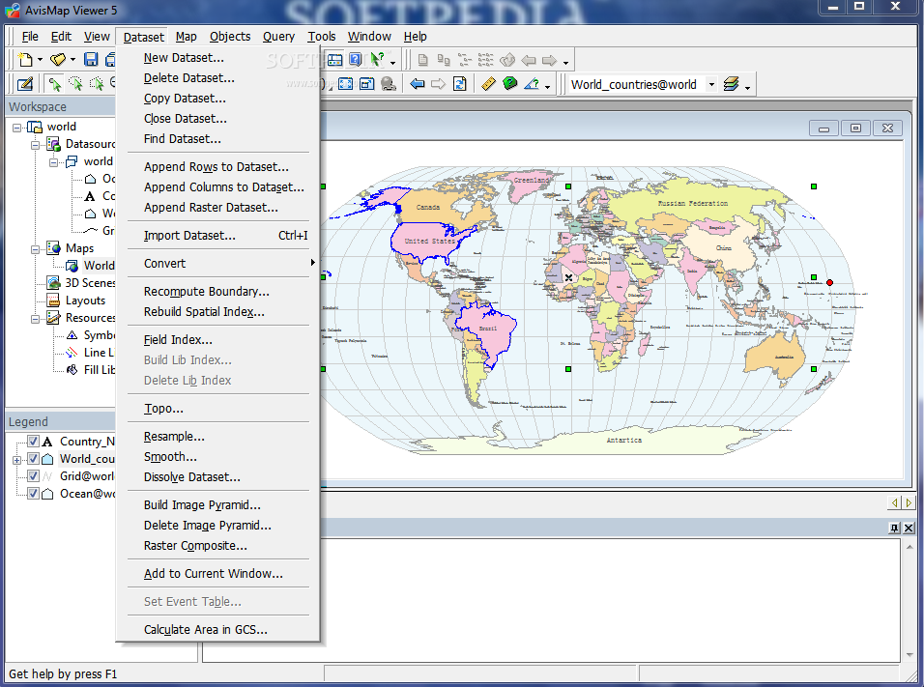The image size is (924, 687).
Task: Collapse the Datasource tree node
Action: tap(36, 144)
